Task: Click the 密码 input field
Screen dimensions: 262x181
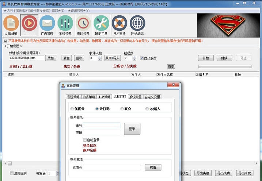Action: [102, 132]
